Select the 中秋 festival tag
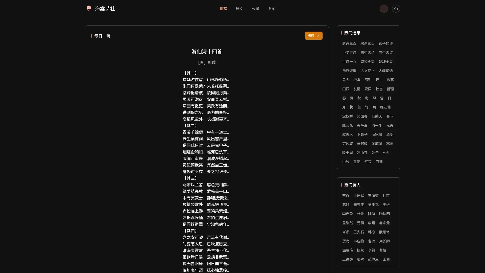The width and height of the screenshot is (485, 273). tap(346, 162)
